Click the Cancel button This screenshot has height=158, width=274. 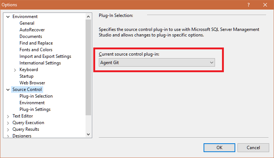[253, 147]
